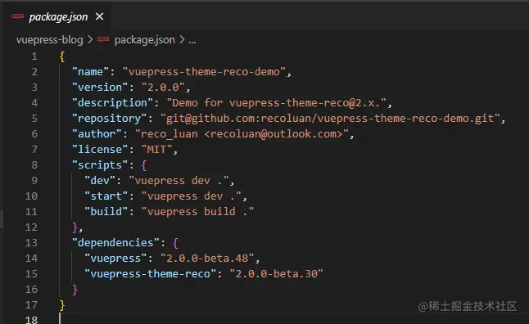Click the opening brace on line 1
Screen dimensions: 529x324
pos(62,56)
